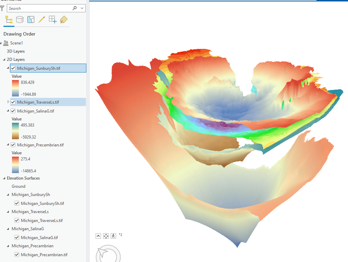
Task: Uncheck Michigan_SalinaG.tif elevation source checkbox
Action: (17, 237)
